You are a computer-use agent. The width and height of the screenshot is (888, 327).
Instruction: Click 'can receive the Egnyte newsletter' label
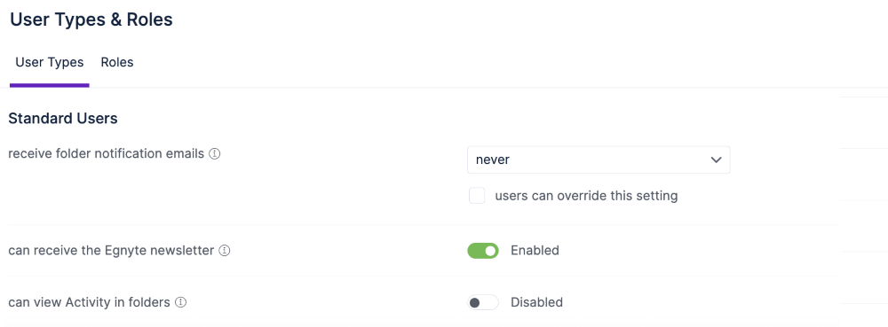coord(111,250)
